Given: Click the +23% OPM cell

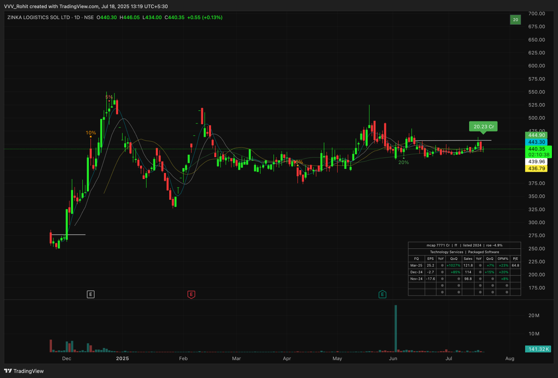Looking at the screenshot, I should click(x=502, y=265).
